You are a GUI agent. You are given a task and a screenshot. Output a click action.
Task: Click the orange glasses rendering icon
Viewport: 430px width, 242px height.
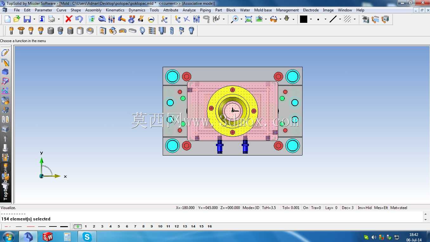coord(274,19)
